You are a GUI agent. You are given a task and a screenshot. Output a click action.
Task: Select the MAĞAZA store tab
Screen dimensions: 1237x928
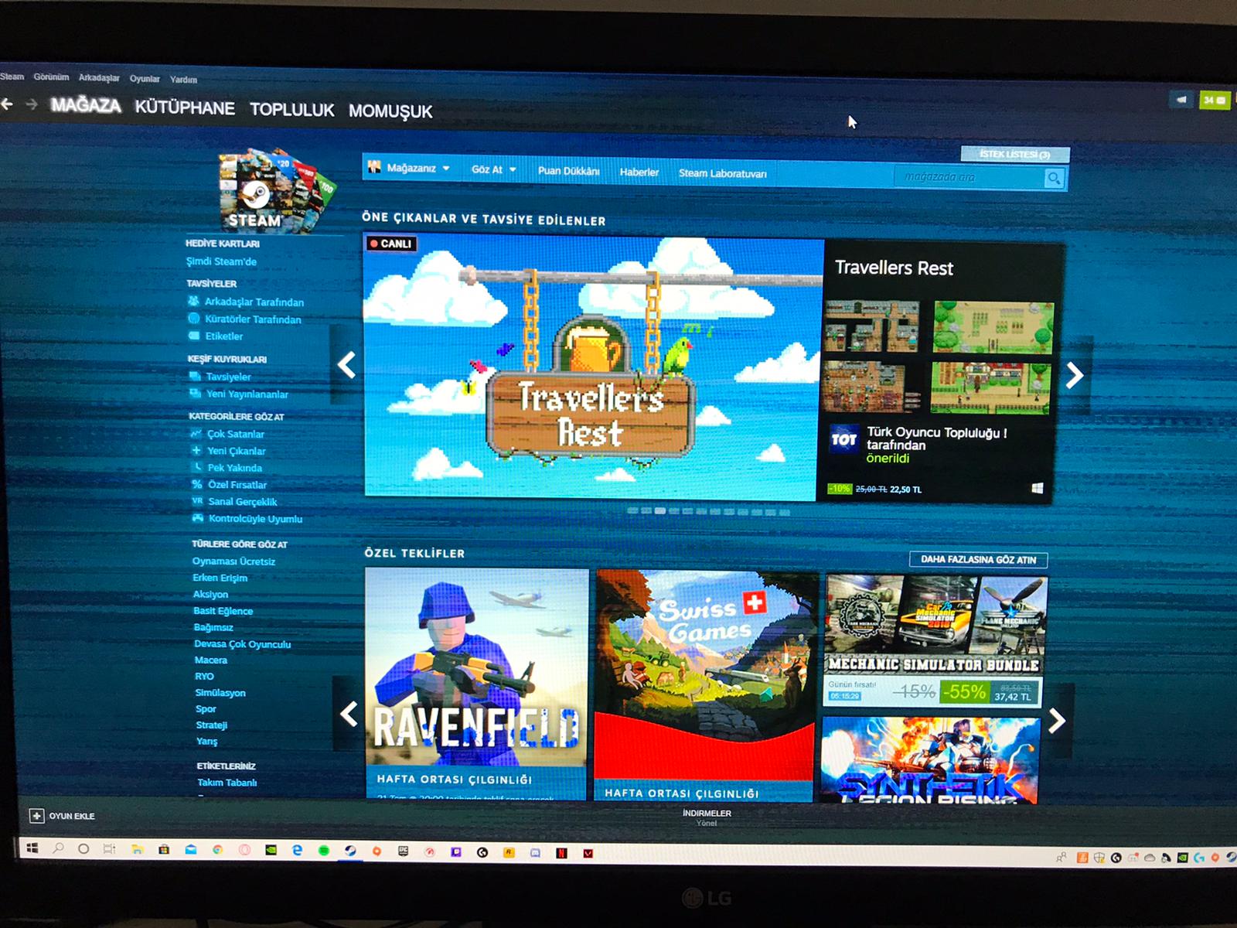coord(86,105)
